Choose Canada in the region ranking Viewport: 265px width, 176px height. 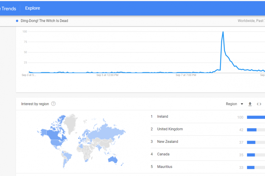[x=163, y=154]
